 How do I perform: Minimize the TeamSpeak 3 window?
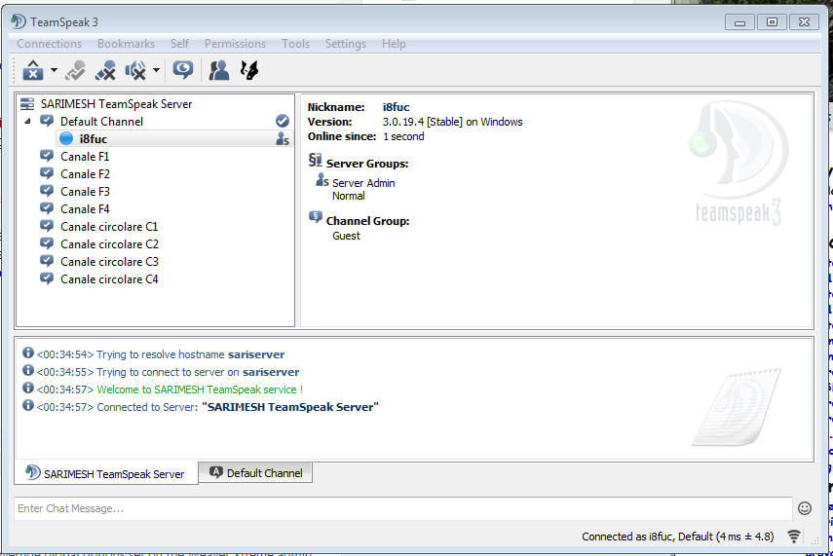(x=739, y=21)
